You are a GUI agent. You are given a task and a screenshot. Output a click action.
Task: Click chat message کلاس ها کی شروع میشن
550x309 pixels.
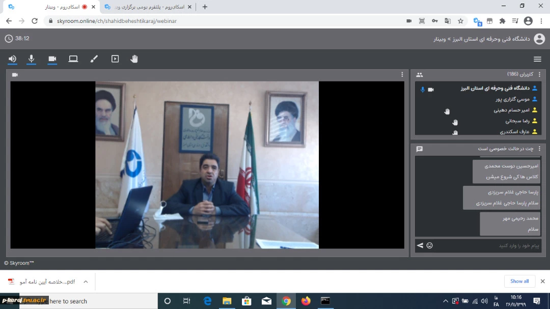512,177
